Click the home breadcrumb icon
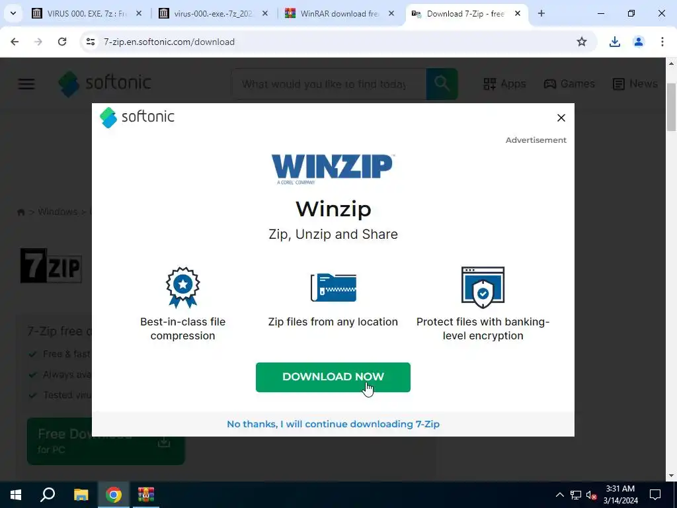The width and height of the screenshot is (677, 508). coord(20,212)
